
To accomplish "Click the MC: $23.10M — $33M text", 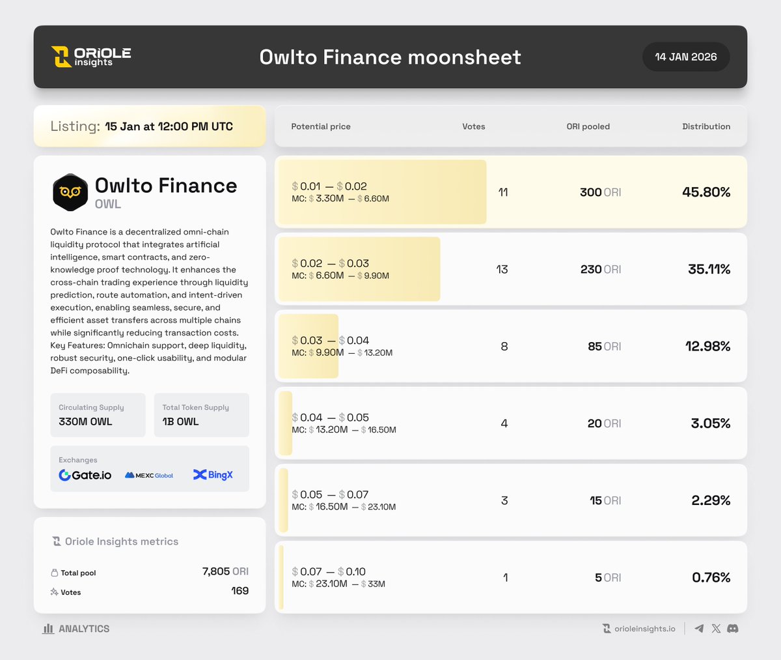I will click(338, 584).
